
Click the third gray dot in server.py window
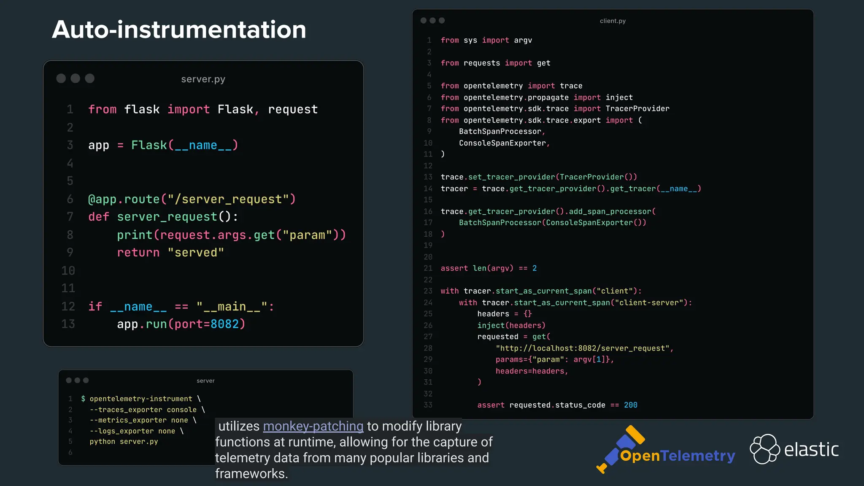pyautogui.click(x=90, y=78)
